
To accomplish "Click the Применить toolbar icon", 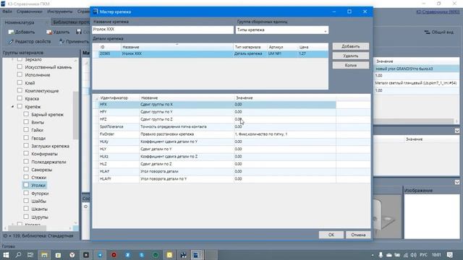I will [x=61, y=41].
